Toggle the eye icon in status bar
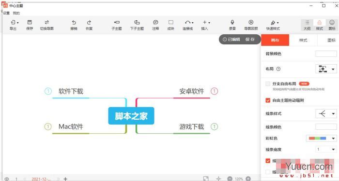Screen dimensions: 339x181 (x=7, y=179)
